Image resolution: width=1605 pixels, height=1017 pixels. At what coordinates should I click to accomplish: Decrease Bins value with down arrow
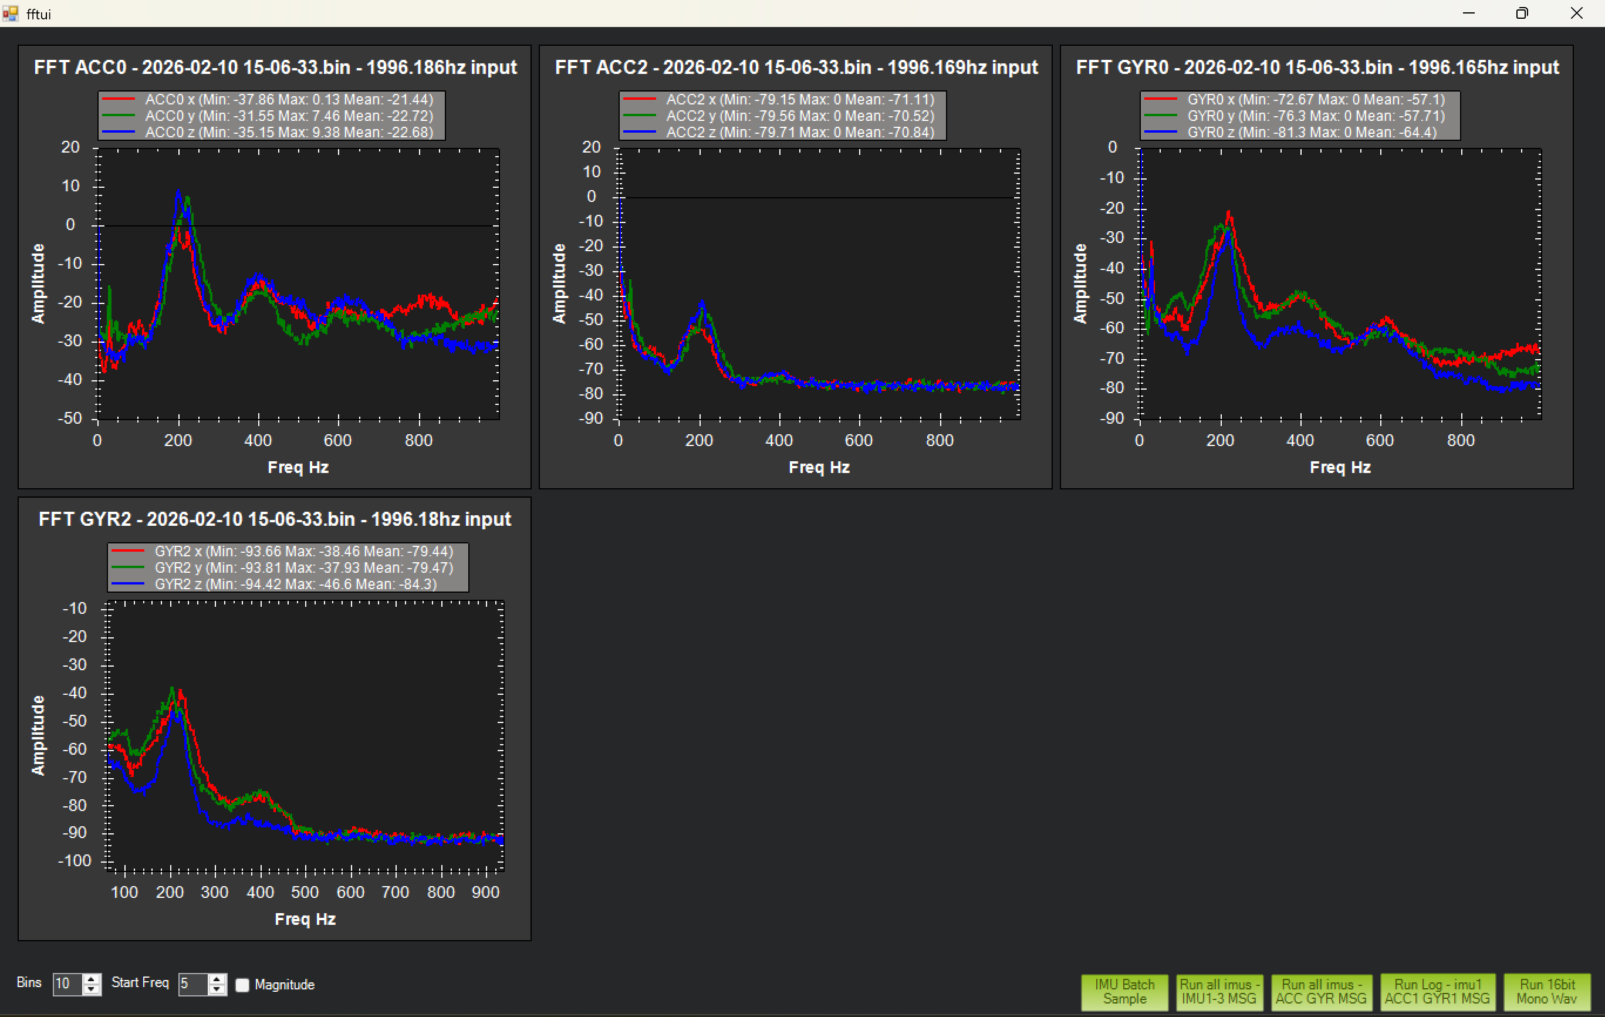[92, 989]
